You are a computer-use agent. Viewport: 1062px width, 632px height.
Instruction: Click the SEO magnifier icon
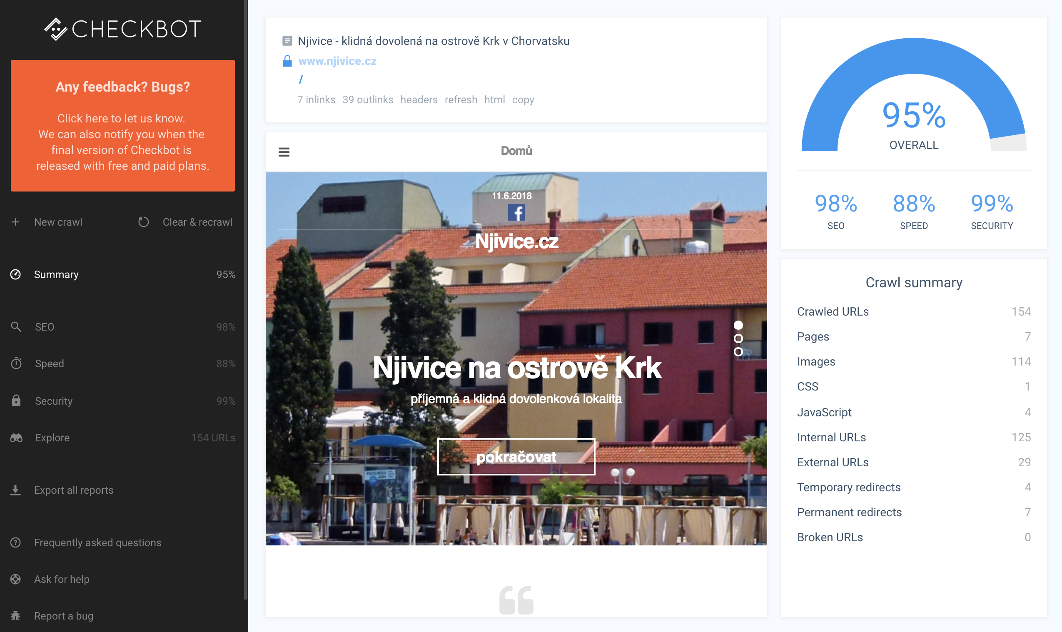coord(16,327)
